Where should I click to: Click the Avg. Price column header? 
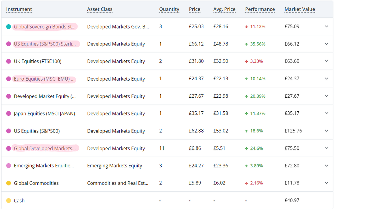pyautogui.click(x=224, y=9)
